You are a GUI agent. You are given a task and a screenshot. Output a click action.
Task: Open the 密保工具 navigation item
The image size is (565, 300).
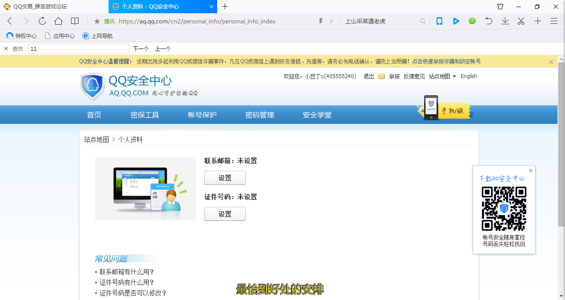click(145, 115)
